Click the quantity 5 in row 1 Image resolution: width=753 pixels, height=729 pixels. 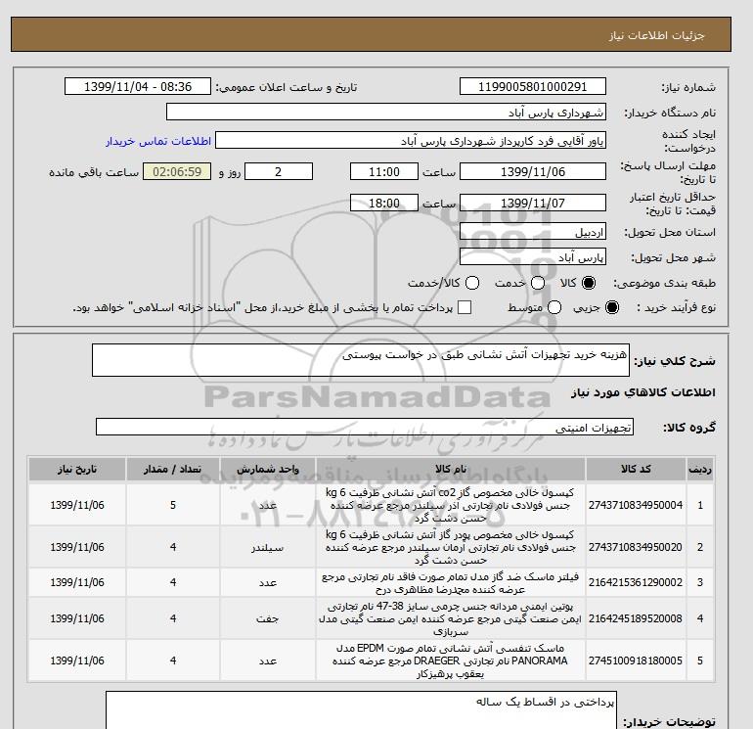click(173, 505)
